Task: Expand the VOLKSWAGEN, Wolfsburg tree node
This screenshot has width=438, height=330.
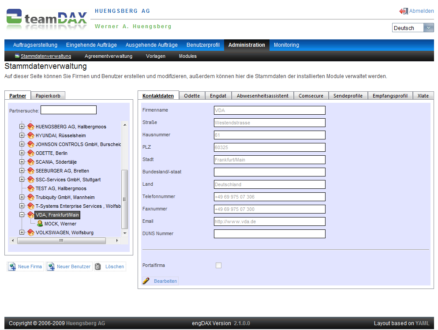Action: pyautogui.click(x=22, y=232)
